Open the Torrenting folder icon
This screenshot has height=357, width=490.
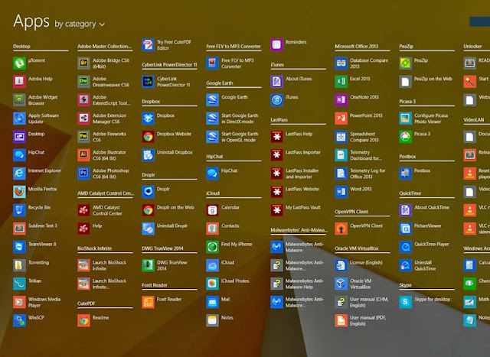[x=19, y=265]
